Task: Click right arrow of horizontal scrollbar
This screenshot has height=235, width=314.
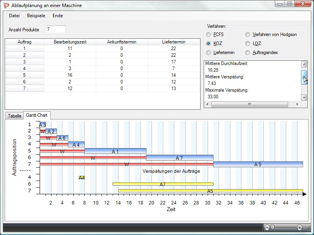Action: click(298, 105)
